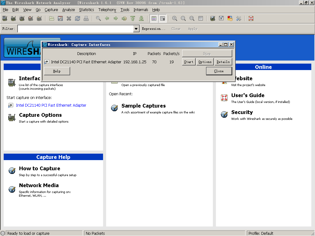Click Intel DC21140 adapter link
Screen dimensions: 315x236
pos(51,105)
